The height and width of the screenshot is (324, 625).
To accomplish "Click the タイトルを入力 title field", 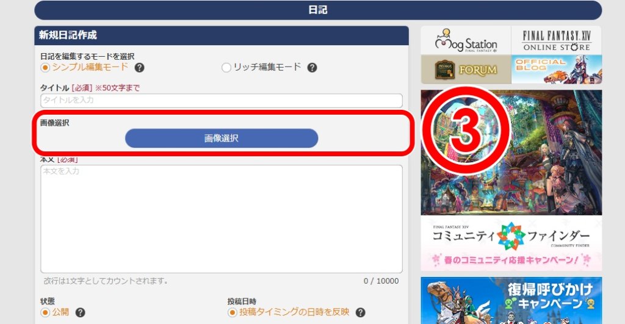I will coord(221,101).
